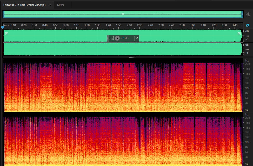Click the 1:20 mark on the time ruler
The width and height of the screenshot is (253, 166).
click(87, 25)
